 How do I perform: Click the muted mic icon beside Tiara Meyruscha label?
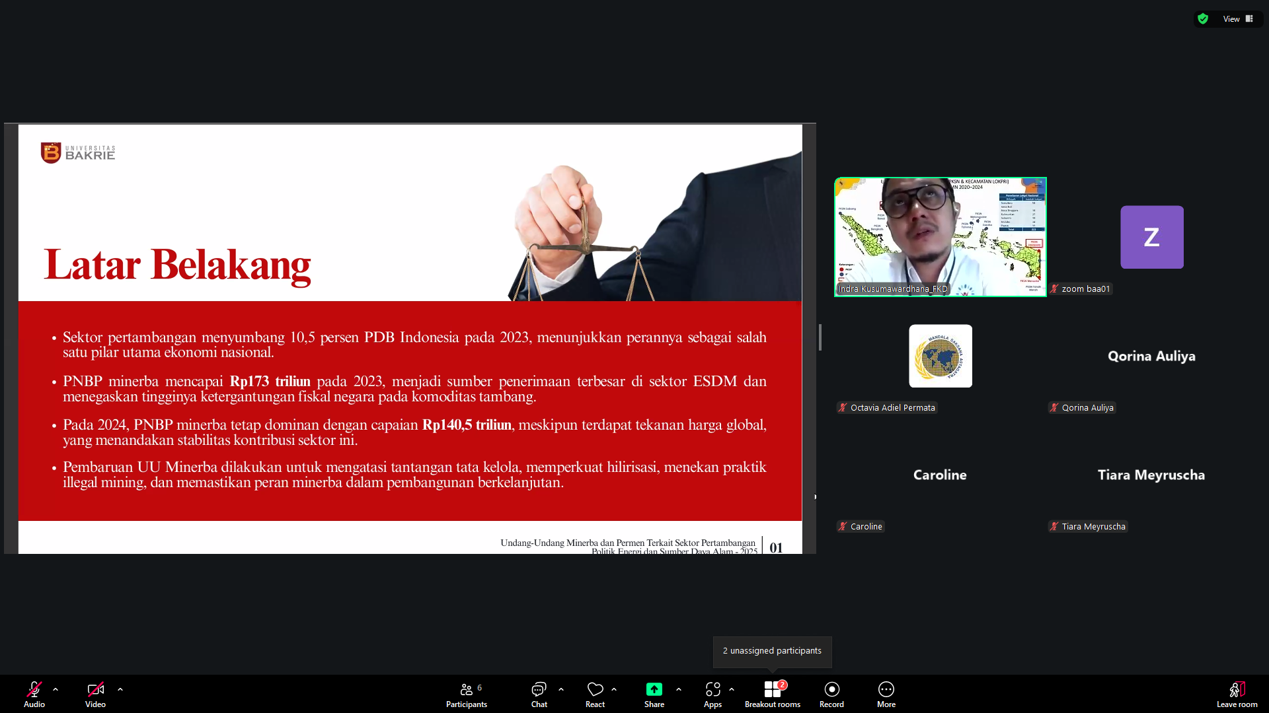[1055, 526]
